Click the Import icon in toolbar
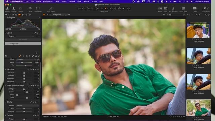The width and height of the screenshot is (215, 121). [x=7, y=9]
